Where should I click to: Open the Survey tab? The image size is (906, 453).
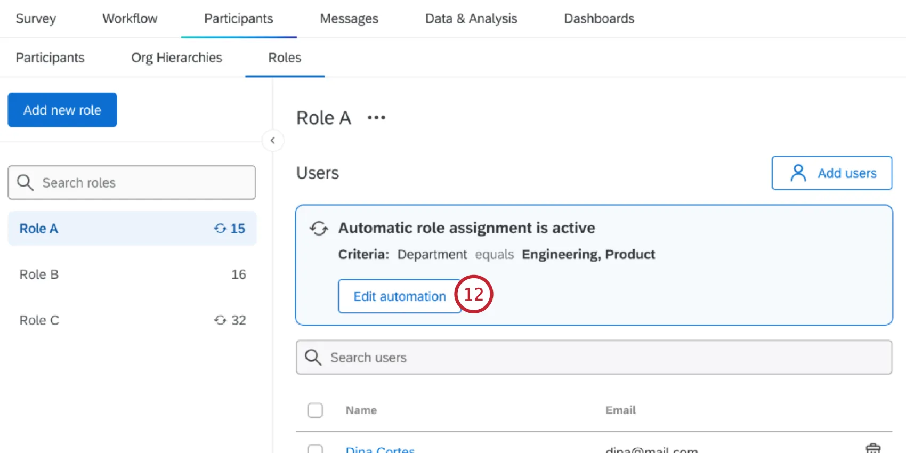(x=36, y=19)
